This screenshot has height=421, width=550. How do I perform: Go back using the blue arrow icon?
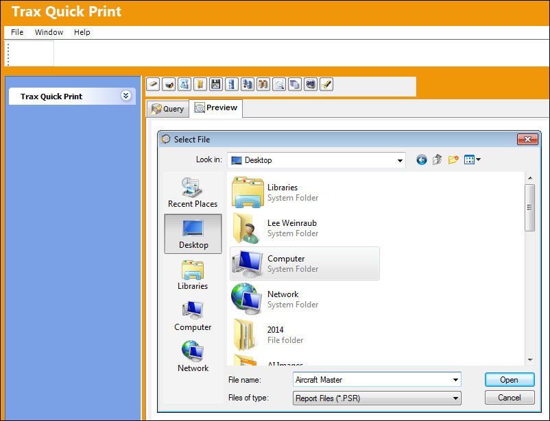pyautogui.click(x=422, y=160)
